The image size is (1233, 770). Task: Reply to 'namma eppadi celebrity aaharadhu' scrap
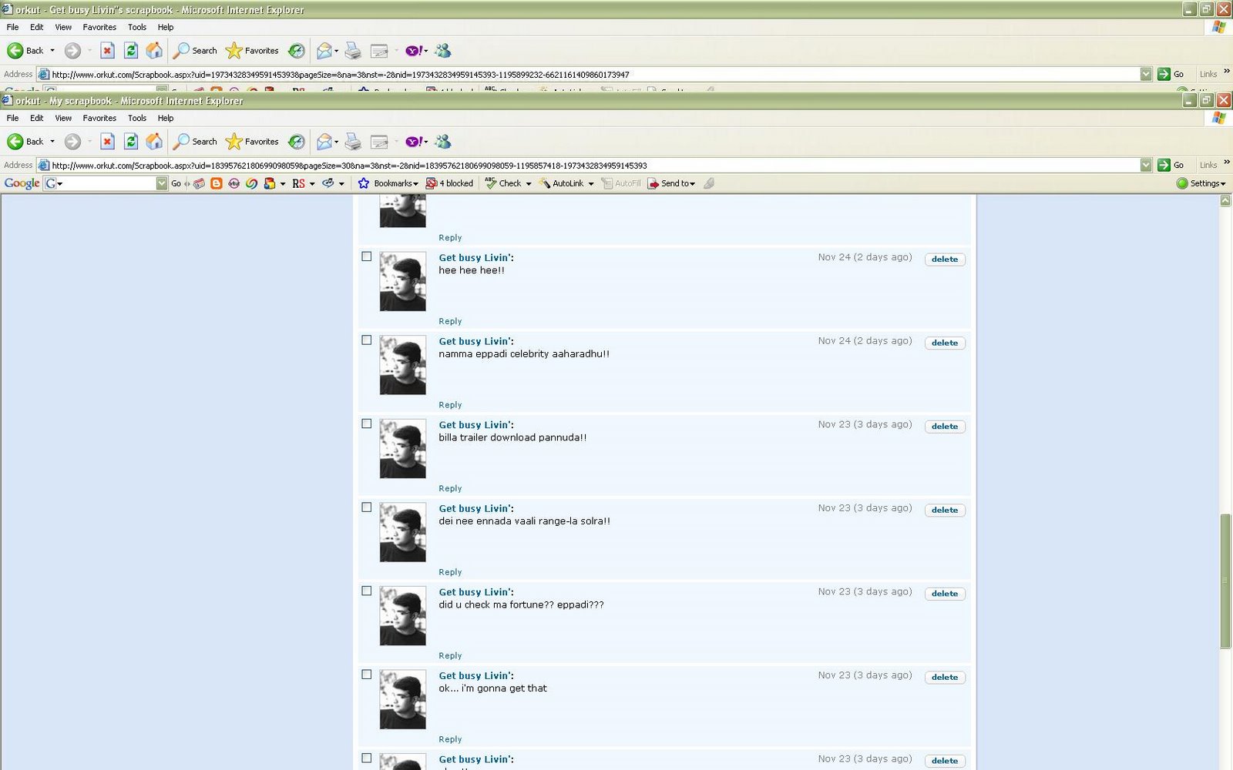coord(450,405)
